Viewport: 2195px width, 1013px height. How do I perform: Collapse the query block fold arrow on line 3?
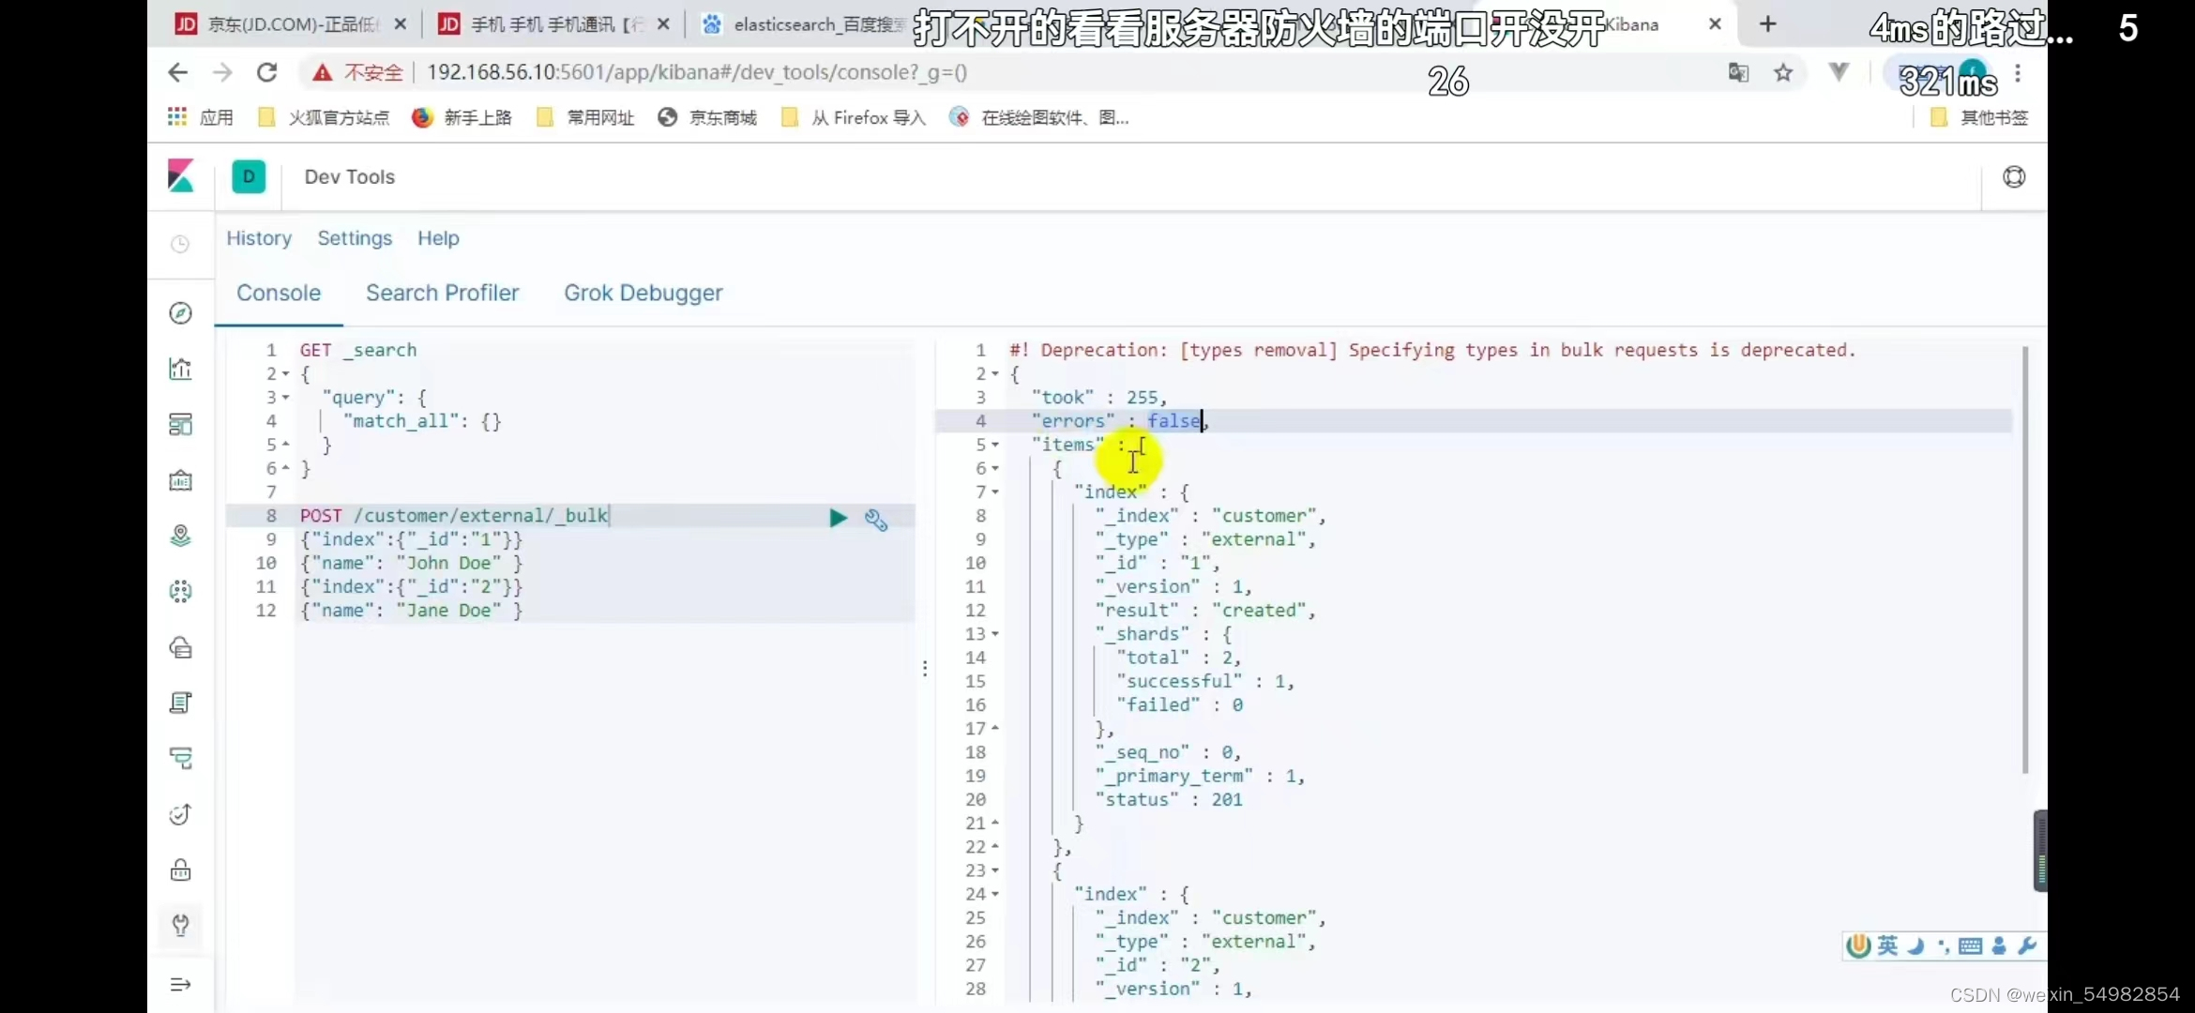pos(285,398)
